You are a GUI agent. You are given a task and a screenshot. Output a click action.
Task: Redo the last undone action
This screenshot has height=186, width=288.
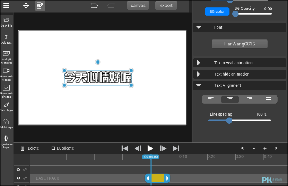pyautogui.click(x=111, y=5)
